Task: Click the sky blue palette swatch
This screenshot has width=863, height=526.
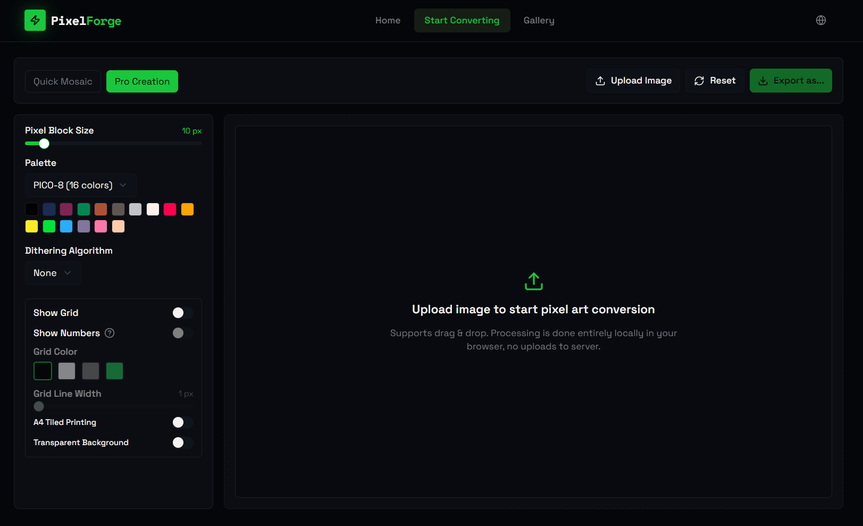Action: pyautogui.click(x=66, y=227)
